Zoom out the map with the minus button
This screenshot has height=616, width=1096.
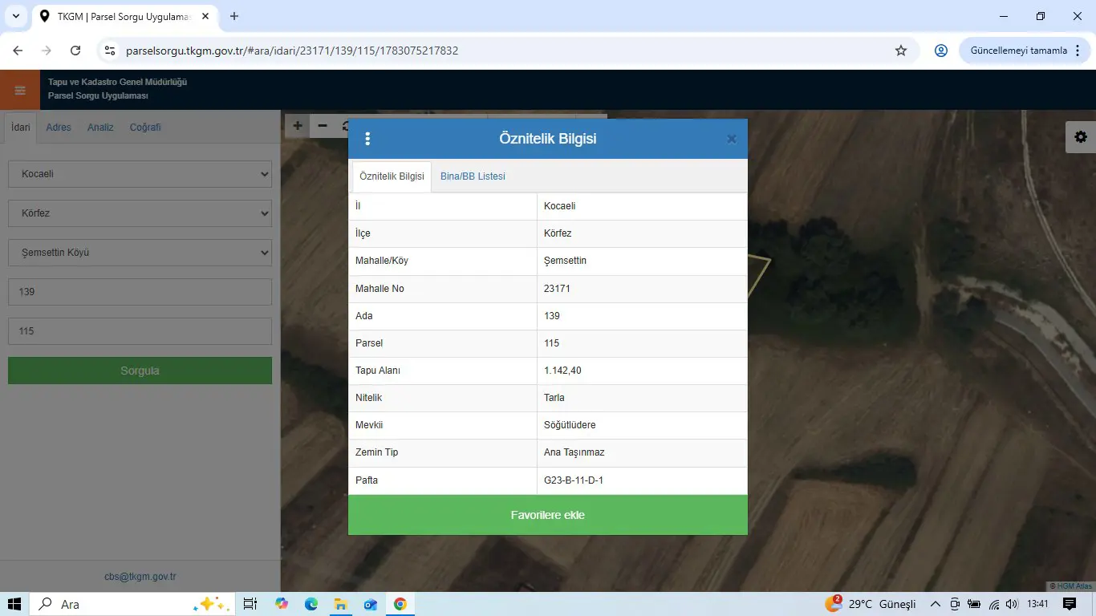pyautogui.click(x=323, y=125)
